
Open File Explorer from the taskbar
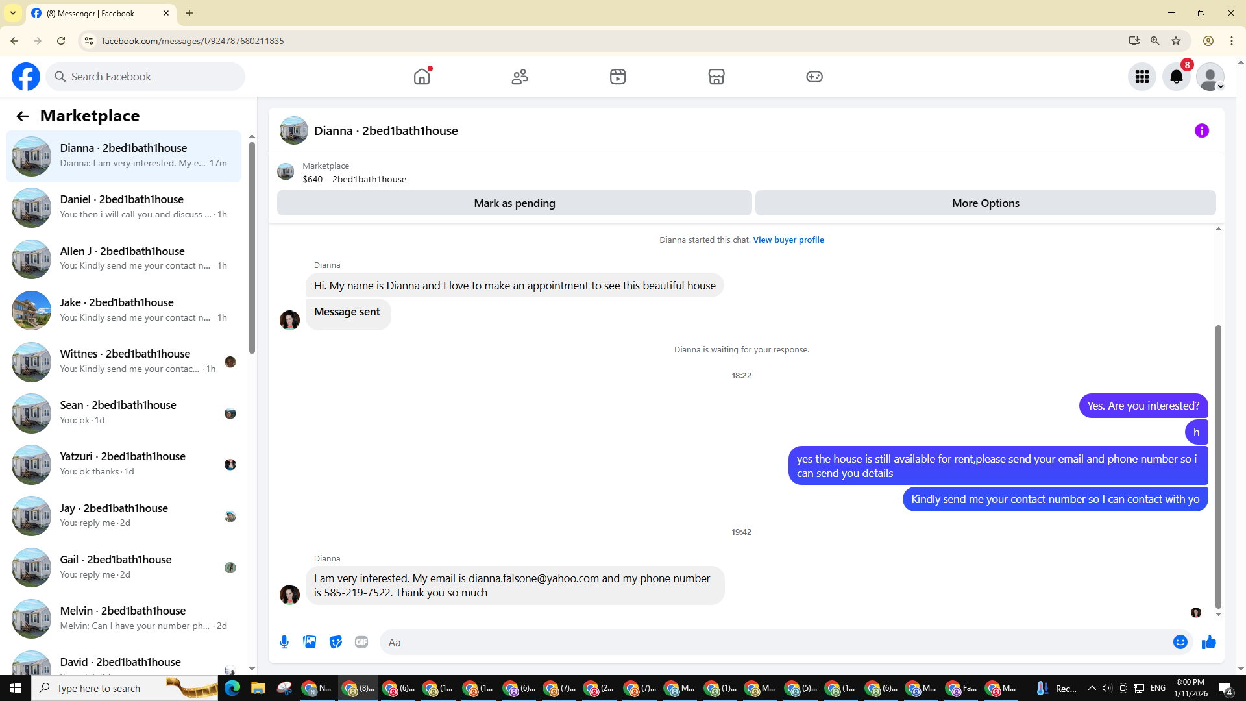tap(258, 688)
